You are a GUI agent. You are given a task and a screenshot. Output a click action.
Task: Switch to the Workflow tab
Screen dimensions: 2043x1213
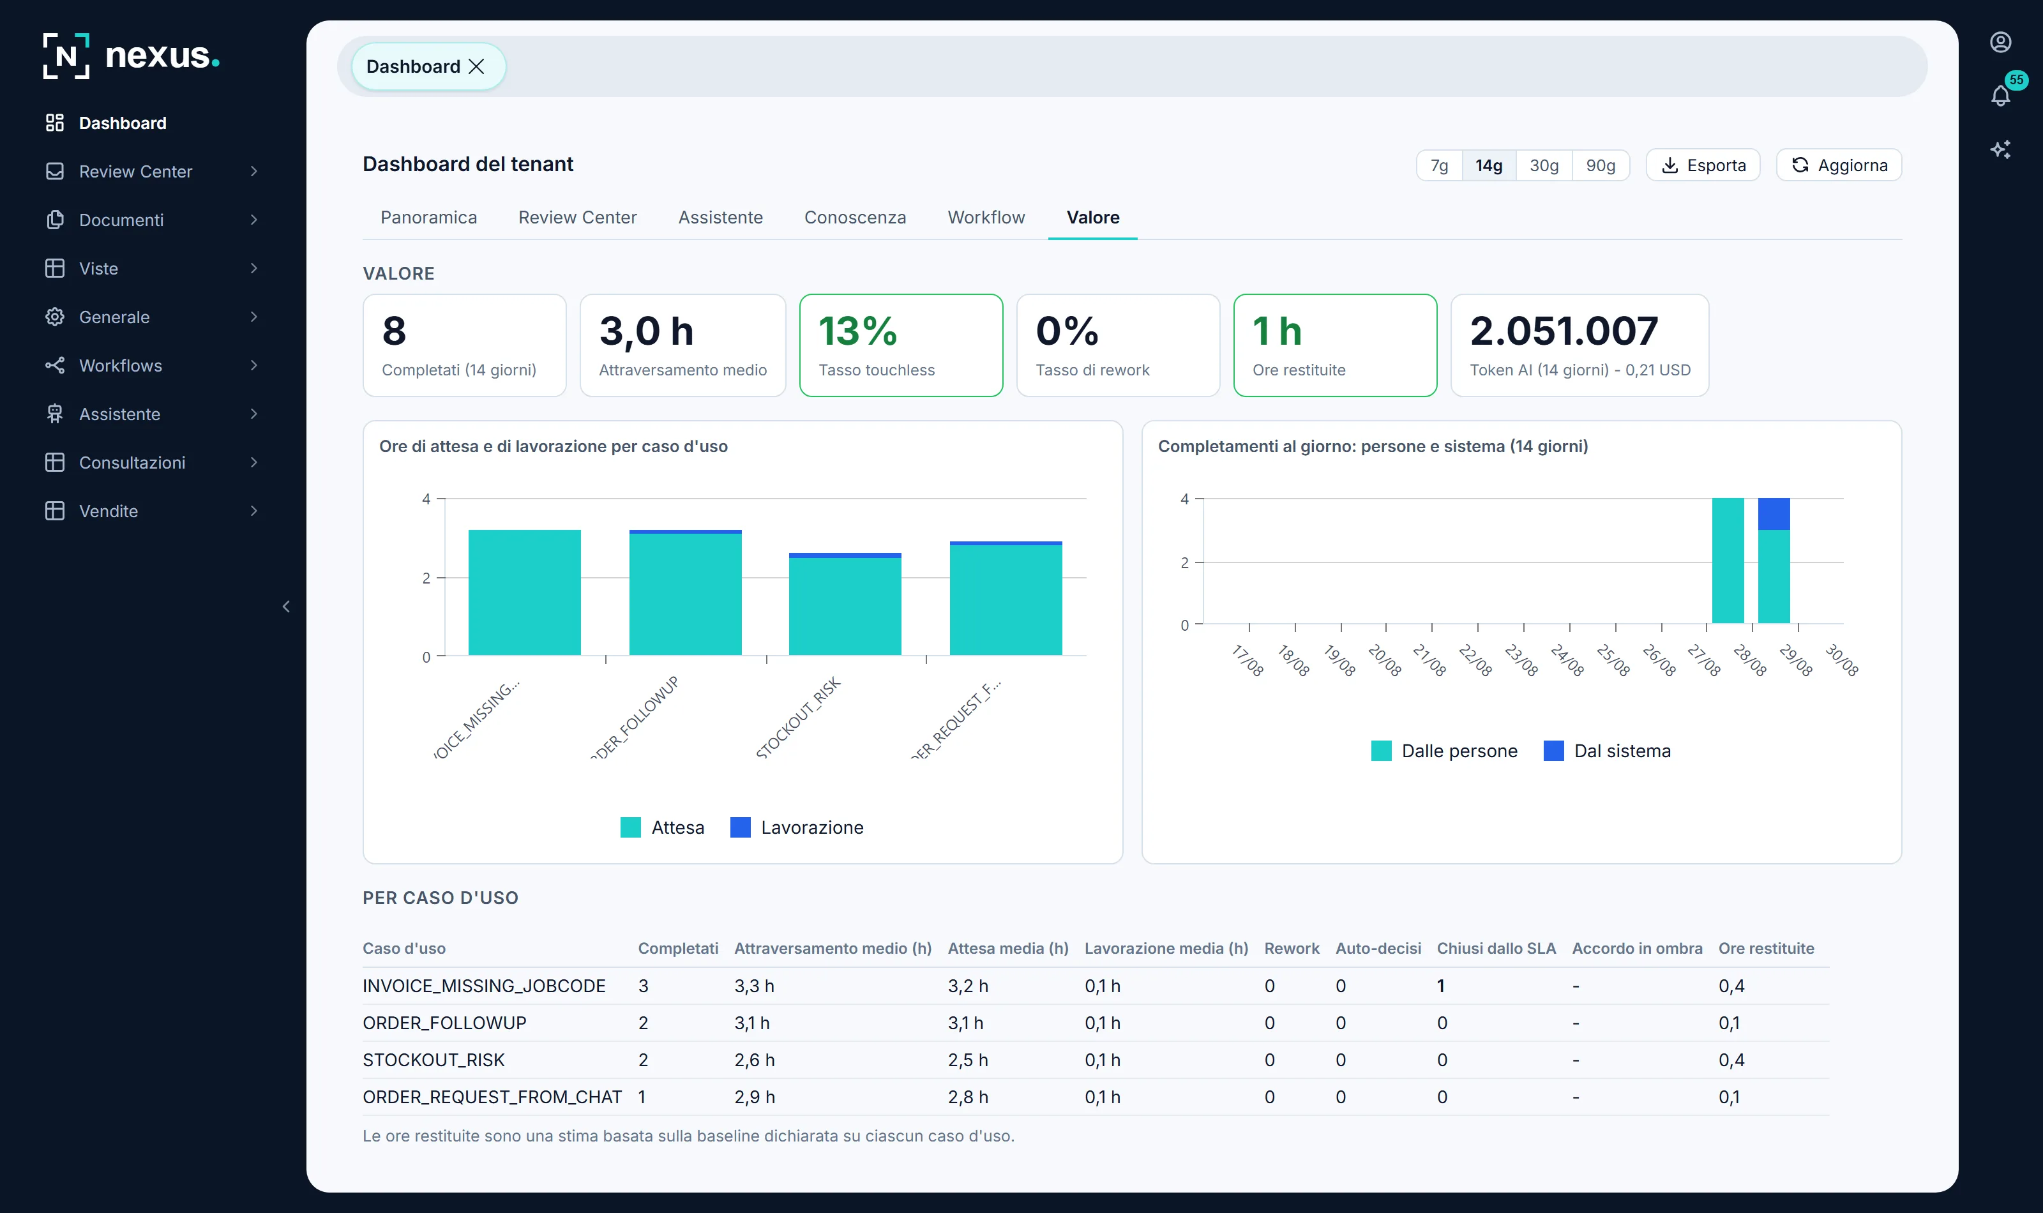pyautogui.click(x=986, y=218)
